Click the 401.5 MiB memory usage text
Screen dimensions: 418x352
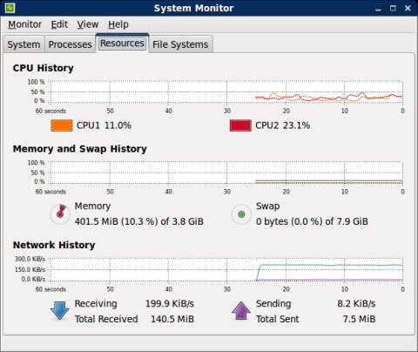click(139, 221)
